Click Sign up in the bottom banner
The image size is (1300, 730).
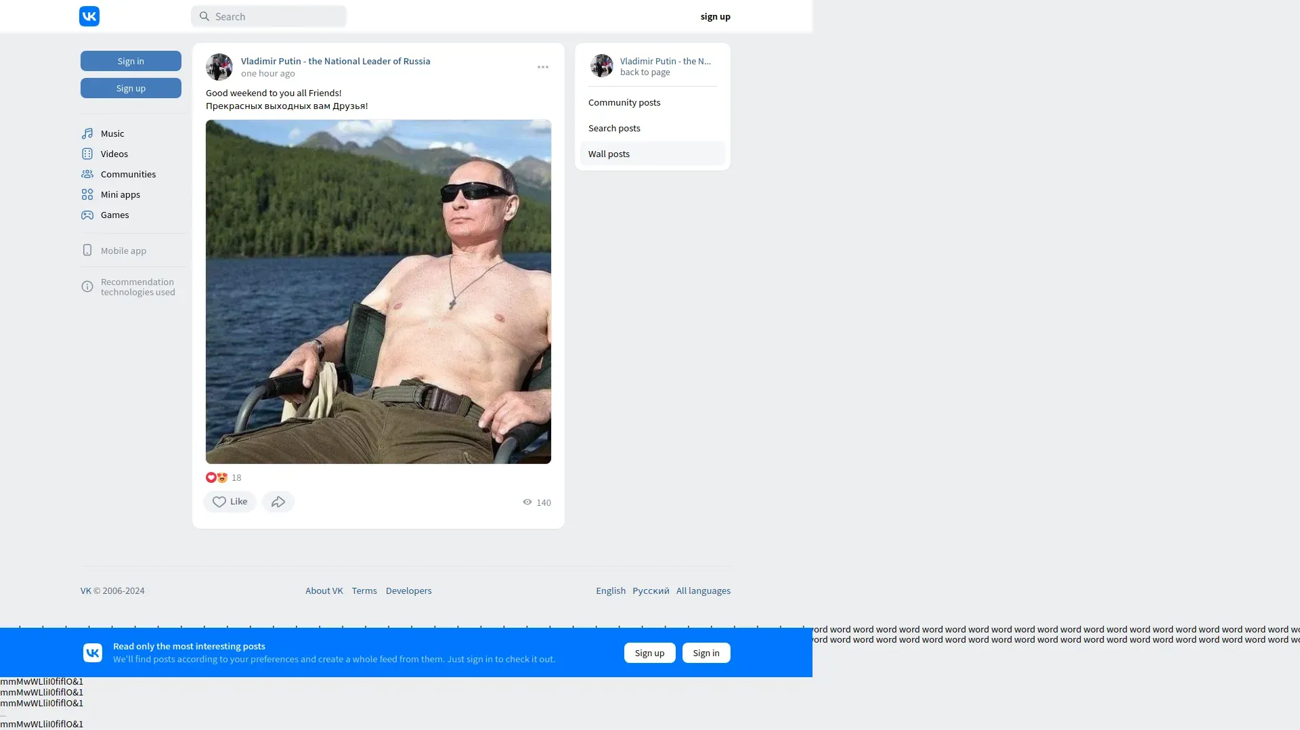[x=650, y=653]
